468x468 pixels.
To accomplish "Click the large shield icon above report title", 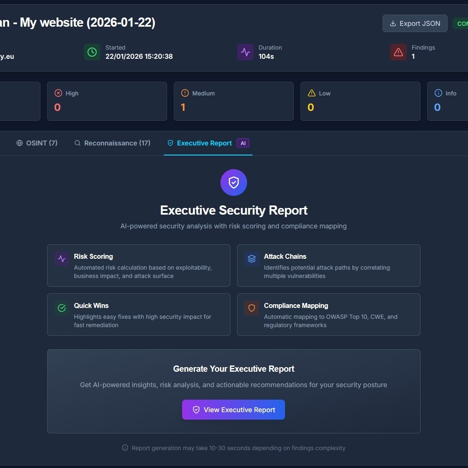I will click(234, 183).
